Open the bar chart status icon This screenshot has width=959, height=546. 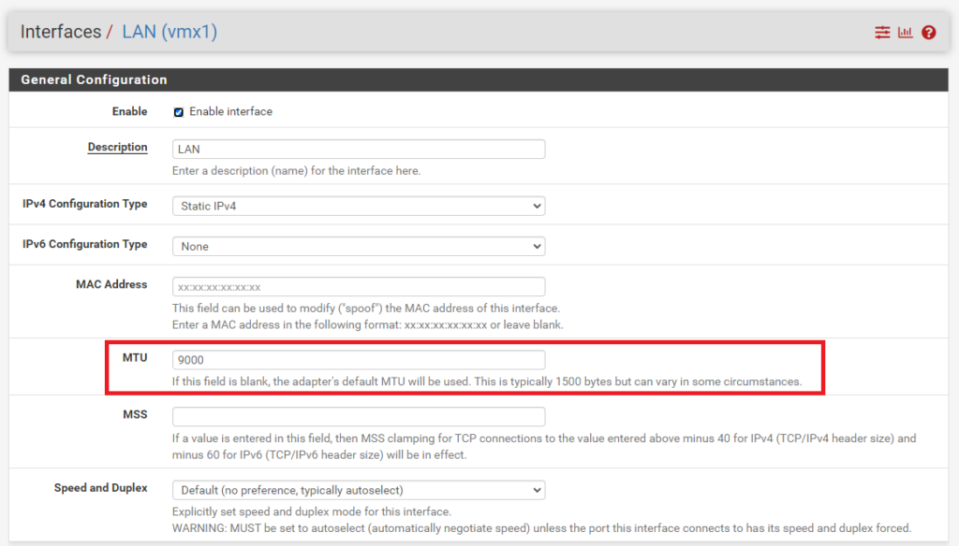(x=905, y=33)
